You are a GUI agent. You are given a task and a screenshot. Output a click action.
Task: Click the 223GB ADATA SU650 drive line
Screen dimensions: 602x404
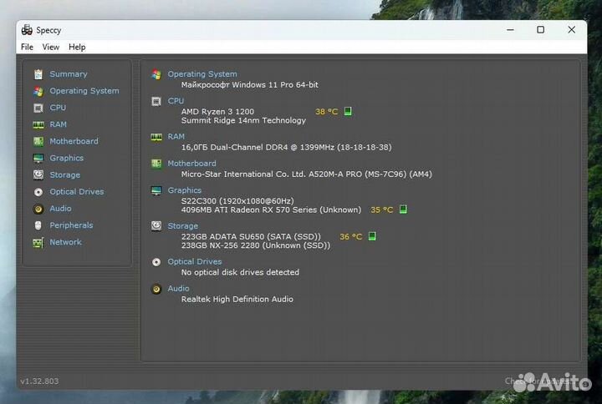[251, 236]
